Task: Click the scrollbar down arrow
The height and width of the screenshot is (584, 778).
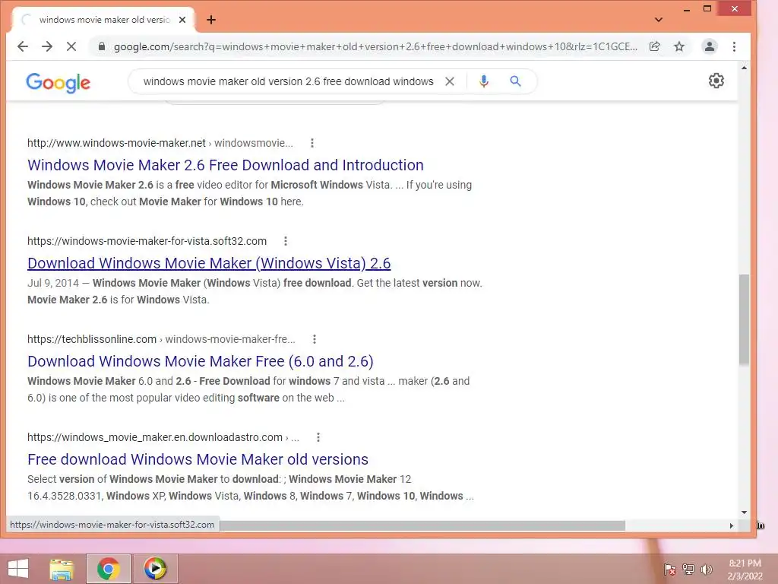Action: (x=744, y=512)
